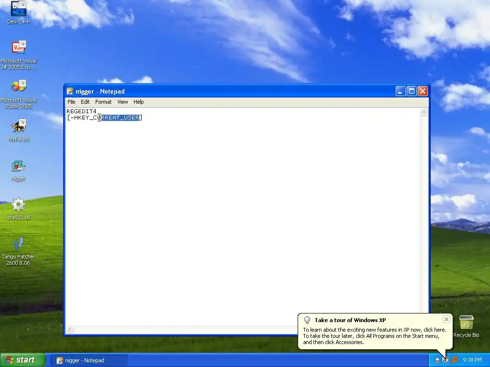This screenshot has width=490, height=367.
Task: Click the Notepad icon in title bar
Action: tap(70, 91)
